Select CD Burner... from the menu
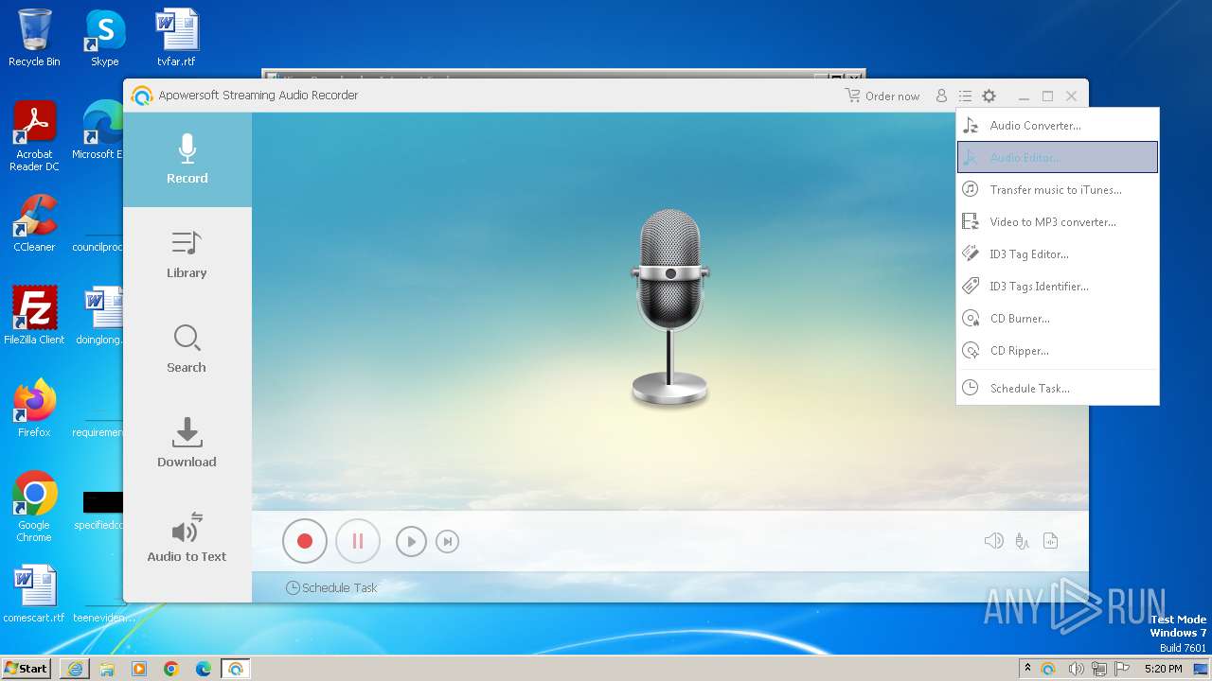Screen dimensions: 1212x681 (x=1058, y=319)
